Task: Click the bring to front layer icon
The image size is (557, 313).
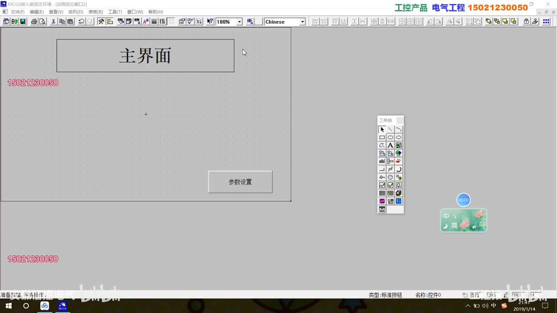Action: coord(489,21)
